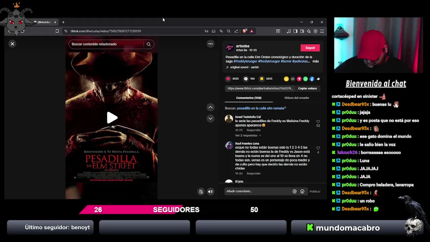Screen dimensions: 430x242
Task: Open artusba profile avatar
Action: tap(229, 48)
